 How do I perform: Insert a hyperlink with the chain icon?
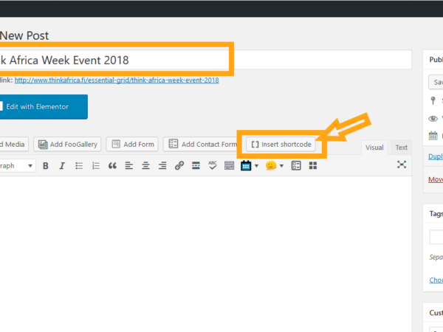point(179,166)
